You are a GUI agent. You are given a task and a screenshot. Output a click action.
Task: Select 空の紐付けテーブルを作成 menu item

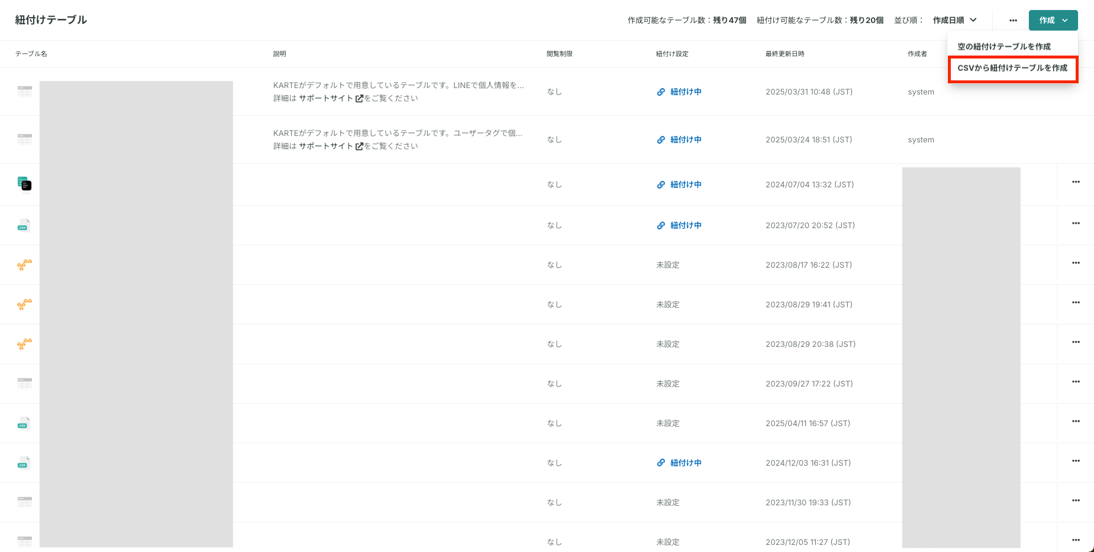point(1004,47)
